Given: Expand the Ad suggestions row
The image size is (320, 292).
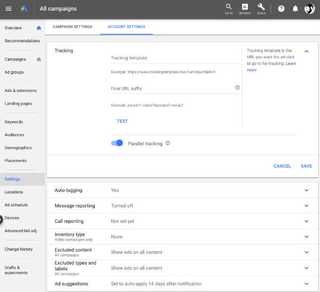Looking at the screenshot, I should [182, 284].
